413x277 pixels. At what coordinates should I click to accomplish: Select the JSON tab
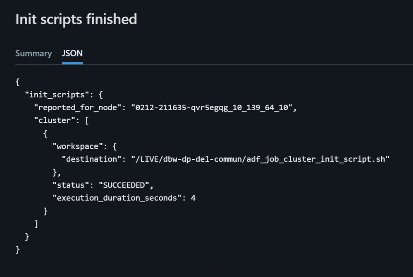click(x=72, y=54)
